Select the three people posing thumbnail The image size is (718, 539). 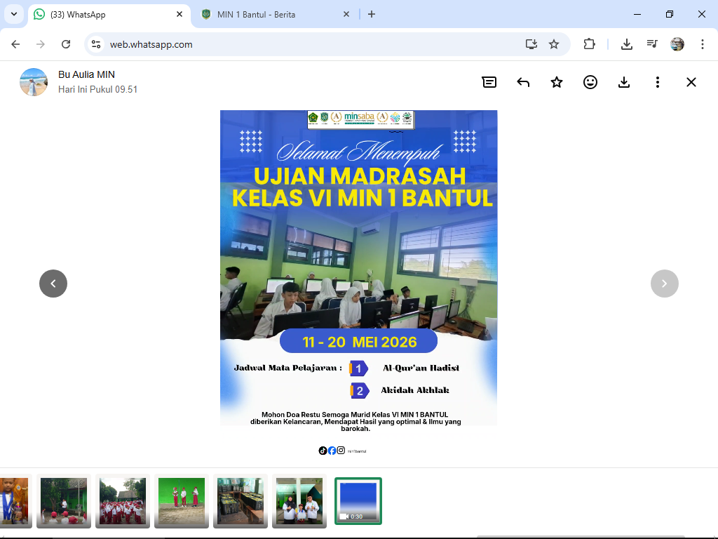299,501
